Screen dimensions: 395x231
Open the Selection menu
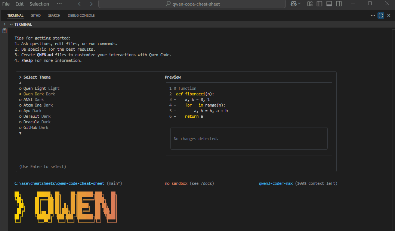39,4
